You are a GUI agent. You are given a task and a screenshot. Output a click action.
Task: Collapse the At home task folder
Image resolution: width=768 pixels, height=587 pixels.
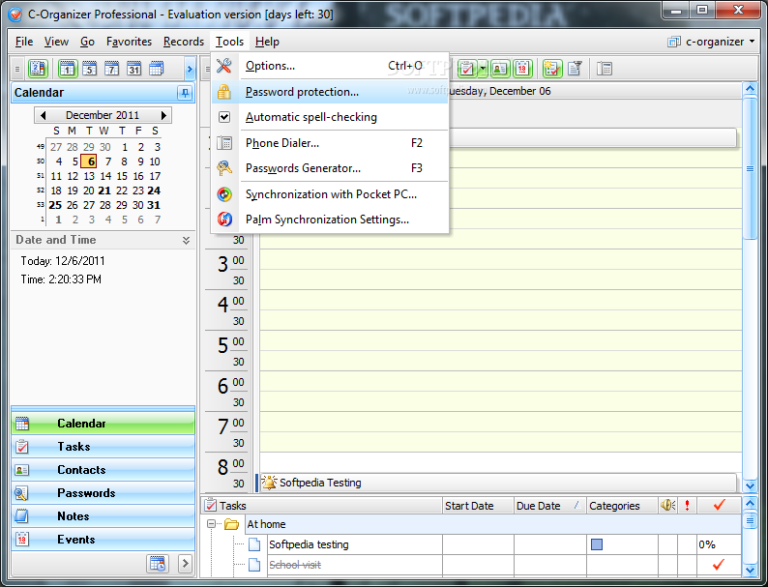211,524
